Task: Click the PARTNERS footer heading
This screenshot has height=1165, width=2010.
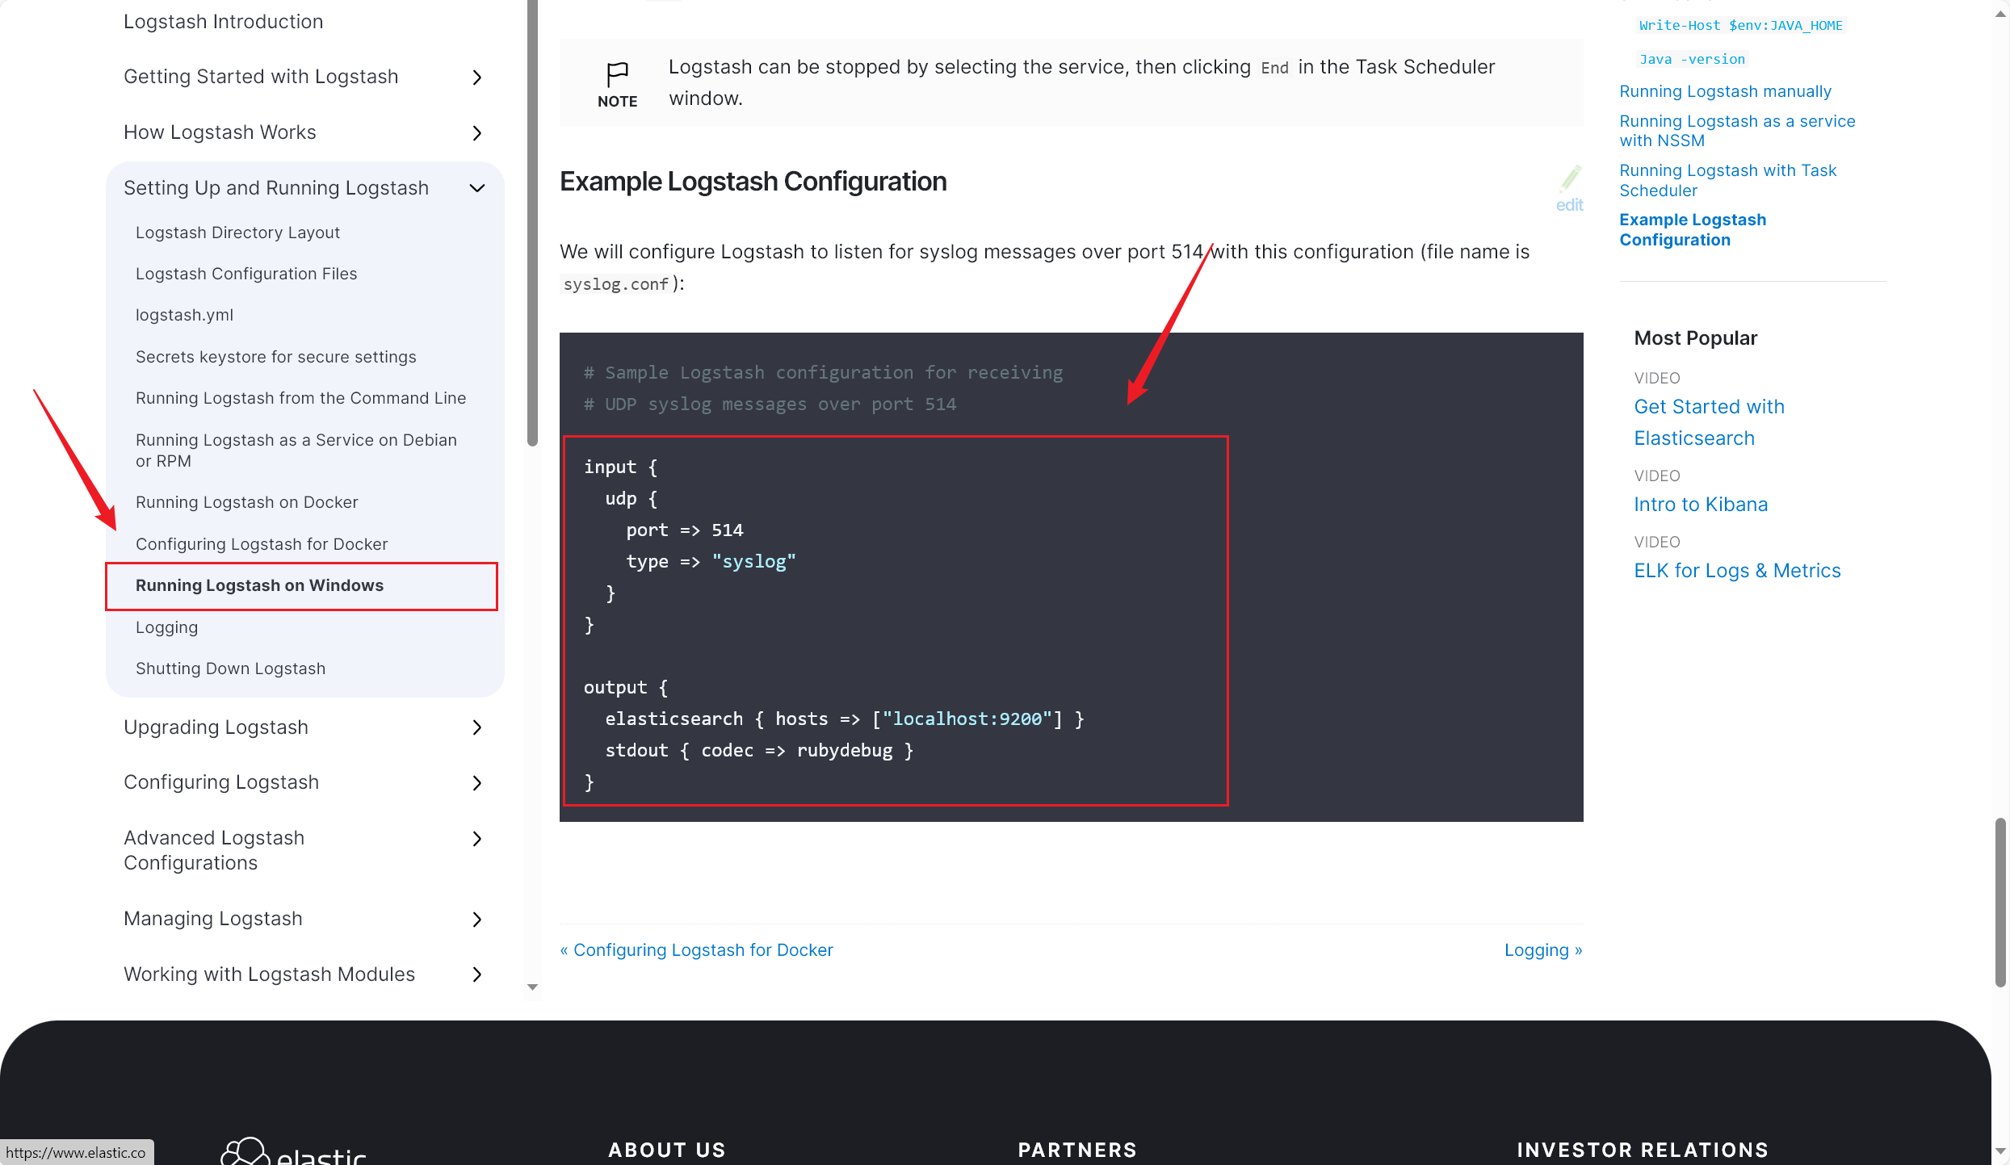Action: [x=1077, y=1150]
